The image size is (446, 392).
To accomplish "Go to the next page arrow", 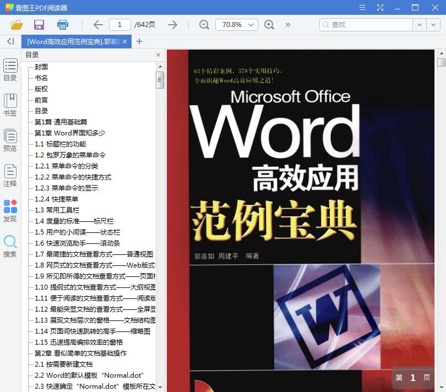I will click(172, 25).
